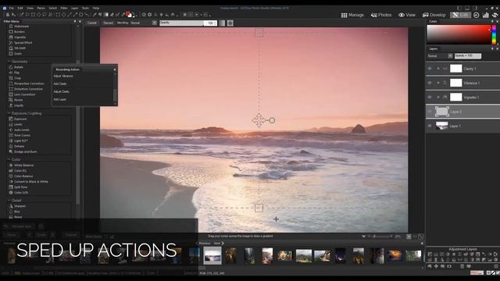Open White Balance
This screenshot has width=500, height=281.
pyautogui.click(x=21, y=165)
